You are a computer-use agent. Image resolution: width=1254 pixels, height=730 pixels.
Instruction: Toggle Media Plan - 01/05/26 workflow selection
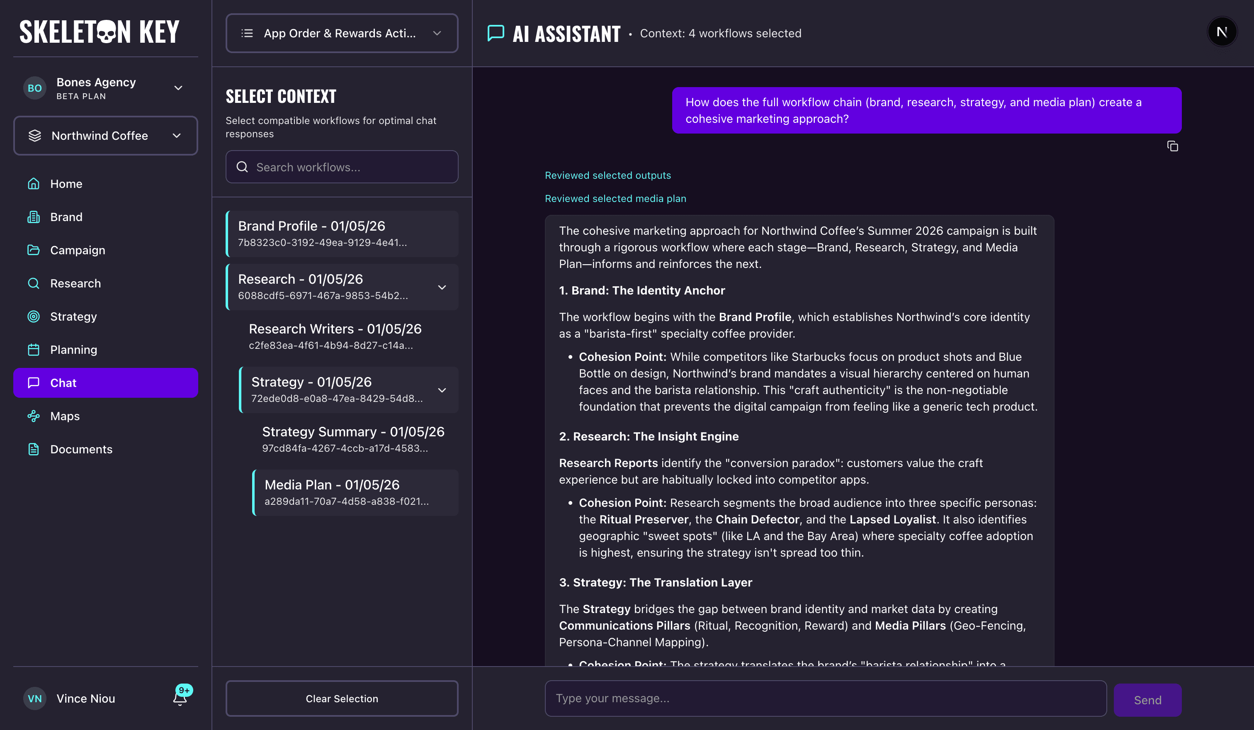355,493
